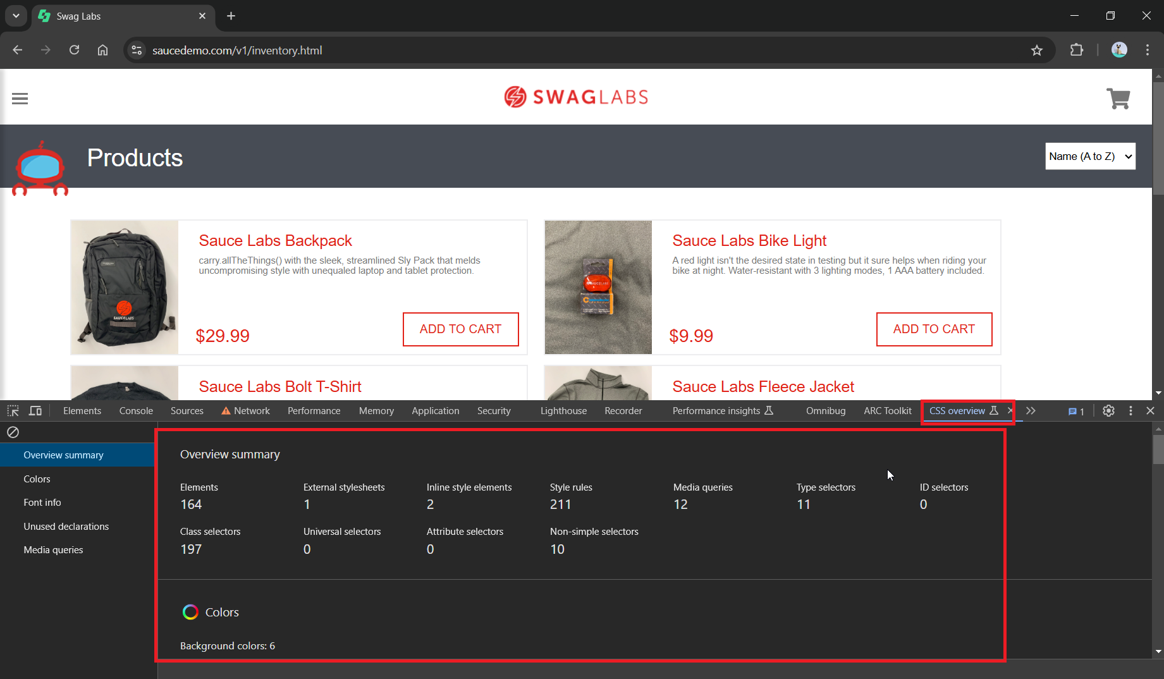The width and height of the screenshot is (1164, 679).
Task: Add Sauce Labs Backpack to cart
Action: tap(460, 329)
